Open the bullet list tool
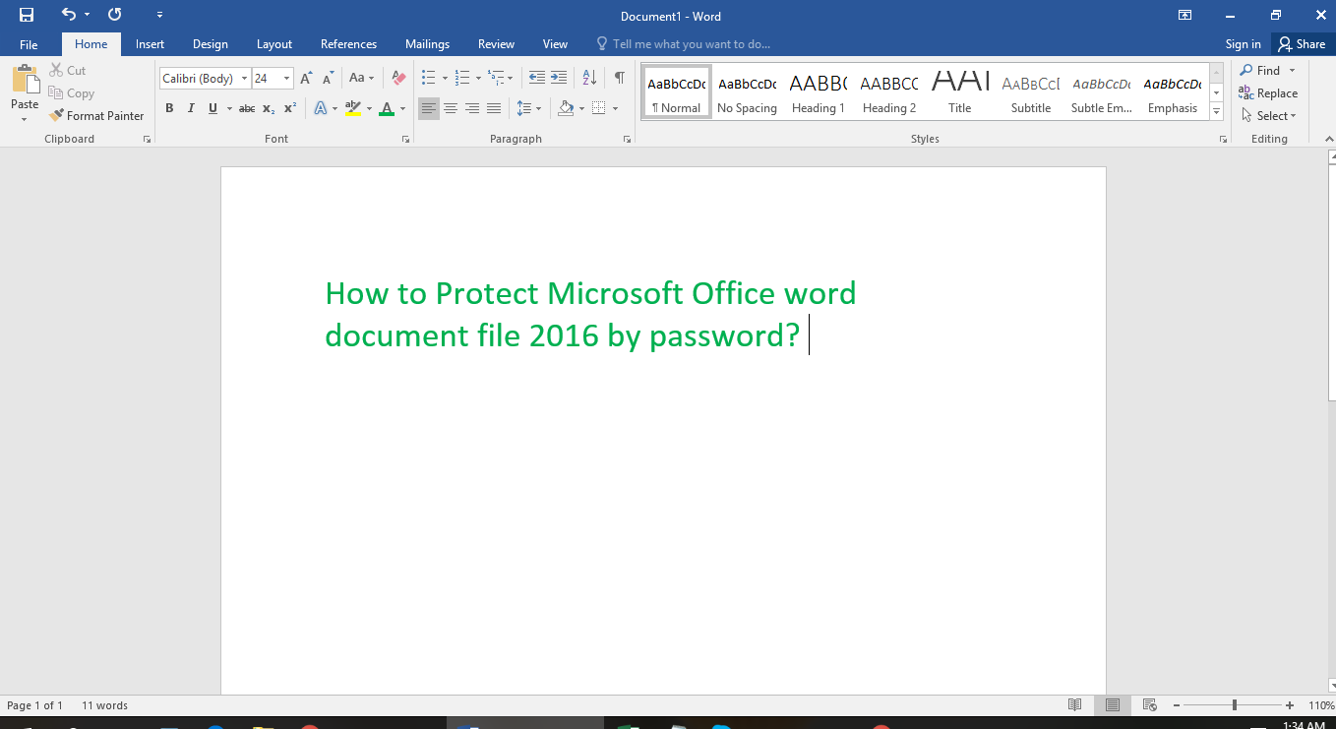 click(x=427, y=77)
